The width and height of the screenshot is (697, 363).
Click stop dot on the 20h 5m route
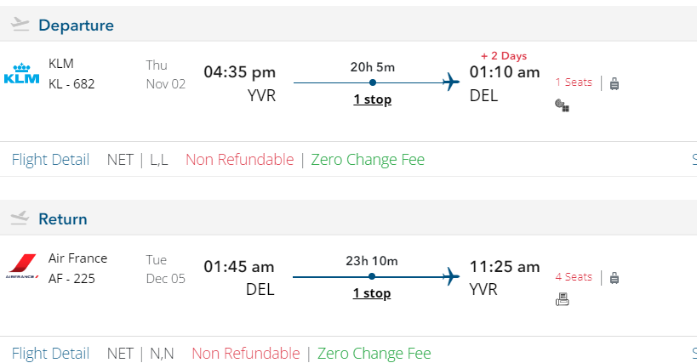point(373,82)
